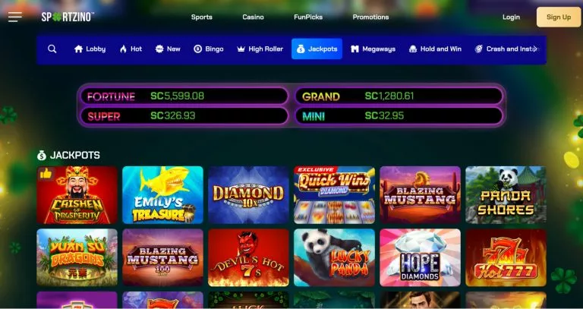Click the Promotions link
Image resolution: width=583 pixels, height=309 pixels.
click(370, 17)
